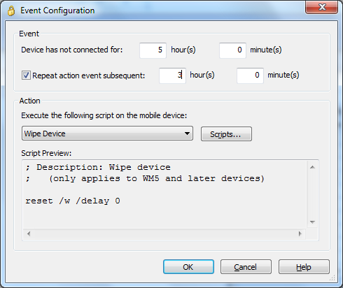This screenshot has width=343, height=288.
Task: Click the lock icon in title bar
Action: pyautogui.click(x=11, y=10)
